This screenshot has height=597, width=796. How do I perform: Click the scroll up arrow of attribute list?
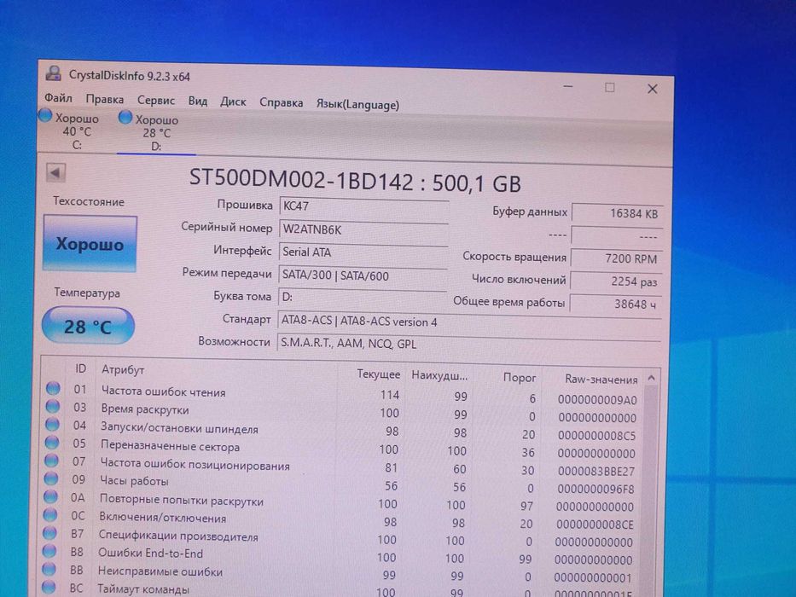click(x=651, y=378)
